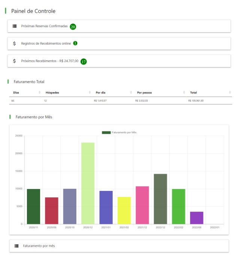This screenshot has width=236, height=258.
Task: Click the list icon beside Próximas Reservas Confirmadas
Action: (15, 26)
